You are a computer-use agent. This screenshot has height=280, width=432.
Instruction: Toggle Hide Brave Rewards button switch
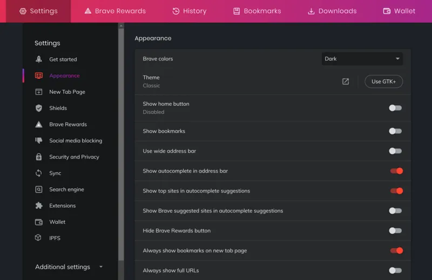pyautogui.click(x=395, y=231)
